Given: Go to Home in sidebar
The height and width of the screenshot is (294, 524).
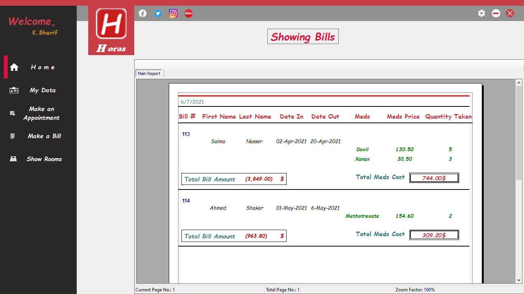Looking at the screenshot, I should pyautogui.click(x=43, y=67).
